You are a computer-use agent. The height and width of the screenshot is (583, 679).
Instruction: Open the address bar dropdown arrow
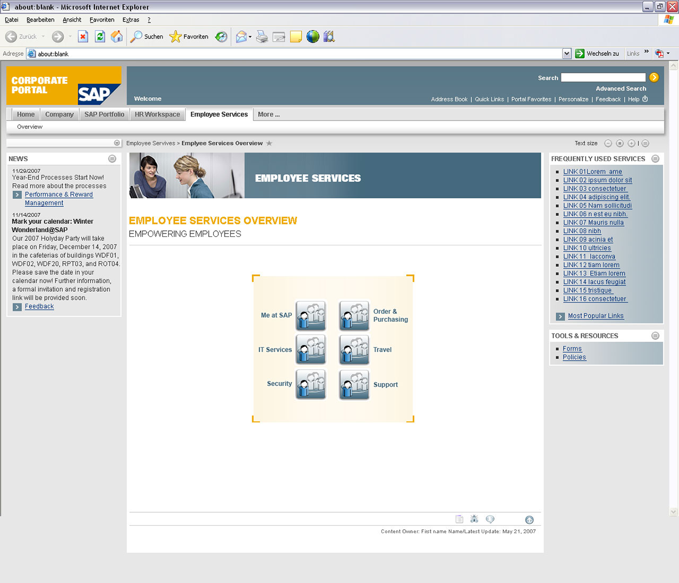(x=566, y=54)
